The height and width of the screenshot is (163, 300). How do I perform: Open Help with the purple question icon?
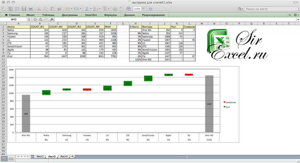click(x=150, y=9)
